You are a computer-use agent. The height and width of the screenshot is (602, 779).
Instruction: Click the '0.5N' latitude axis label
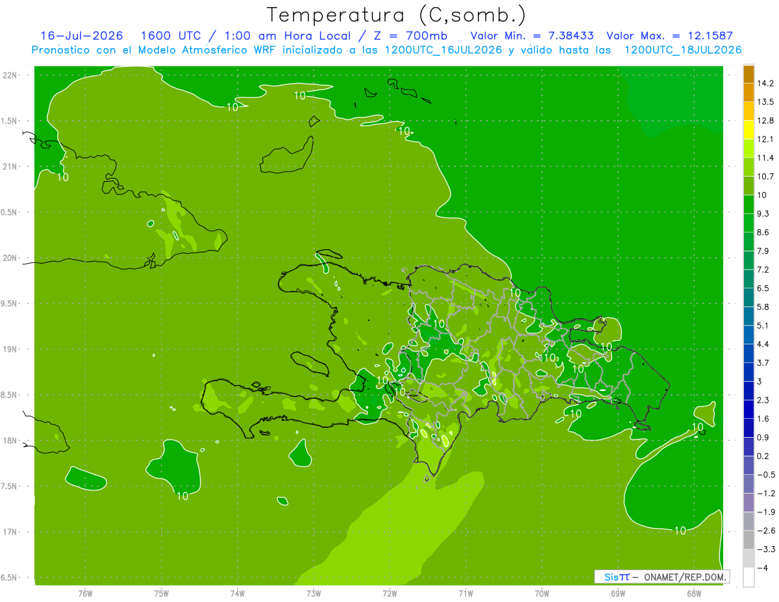click(10, 212)
